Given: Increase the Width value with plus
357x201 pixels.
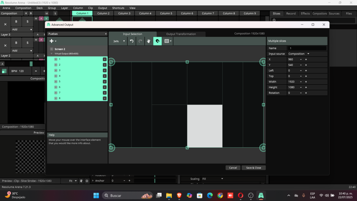Looking at the screenshot, I should [x=306, y=81].
